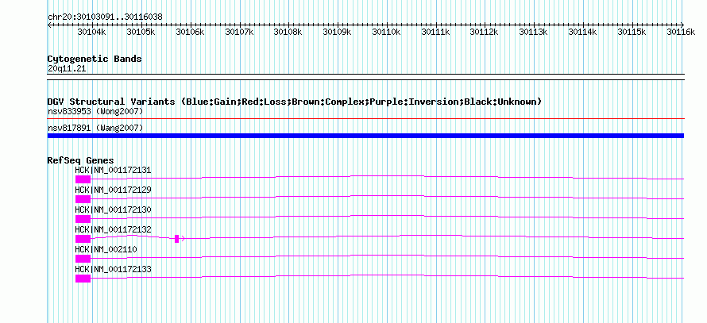Click the 30113k ruler tick label
The height and width of the screenshot is (323, 707).
click(x=533, y=32)
